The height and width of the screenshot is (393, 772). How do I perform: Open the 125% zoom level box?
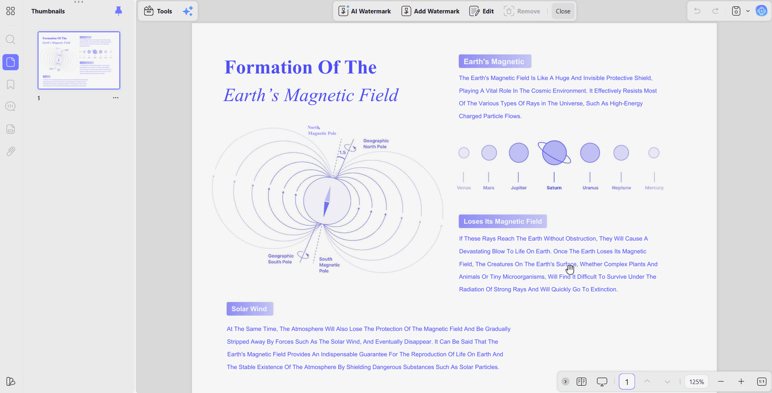click(x=696, y=382)
